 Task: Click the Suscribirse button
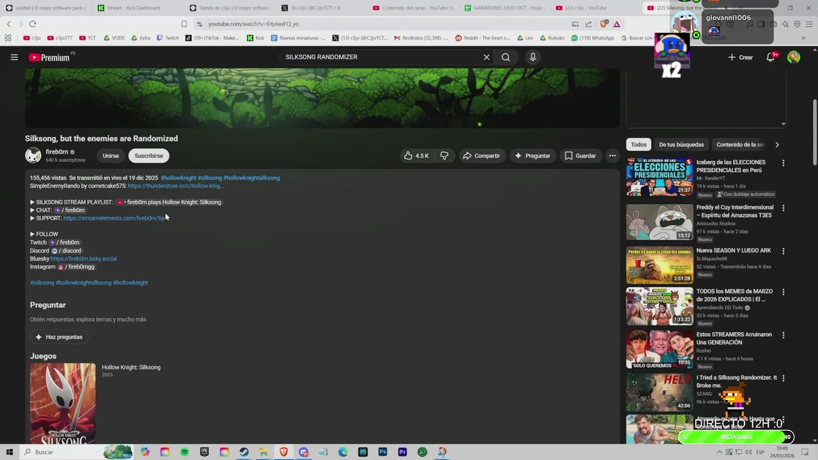149,156
